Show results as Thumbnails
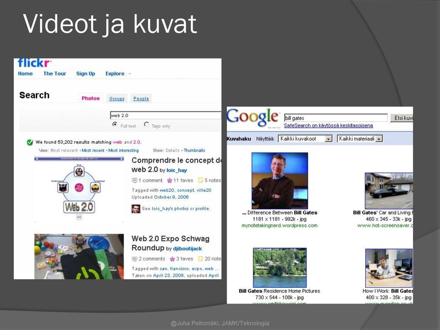440x330 pixels. 194,150
